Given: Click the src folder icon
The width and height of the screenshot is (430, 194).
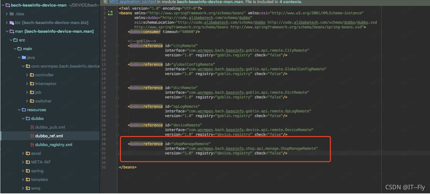Looking at the screenshot, I should pyautogui.click(x=16, y=40).
